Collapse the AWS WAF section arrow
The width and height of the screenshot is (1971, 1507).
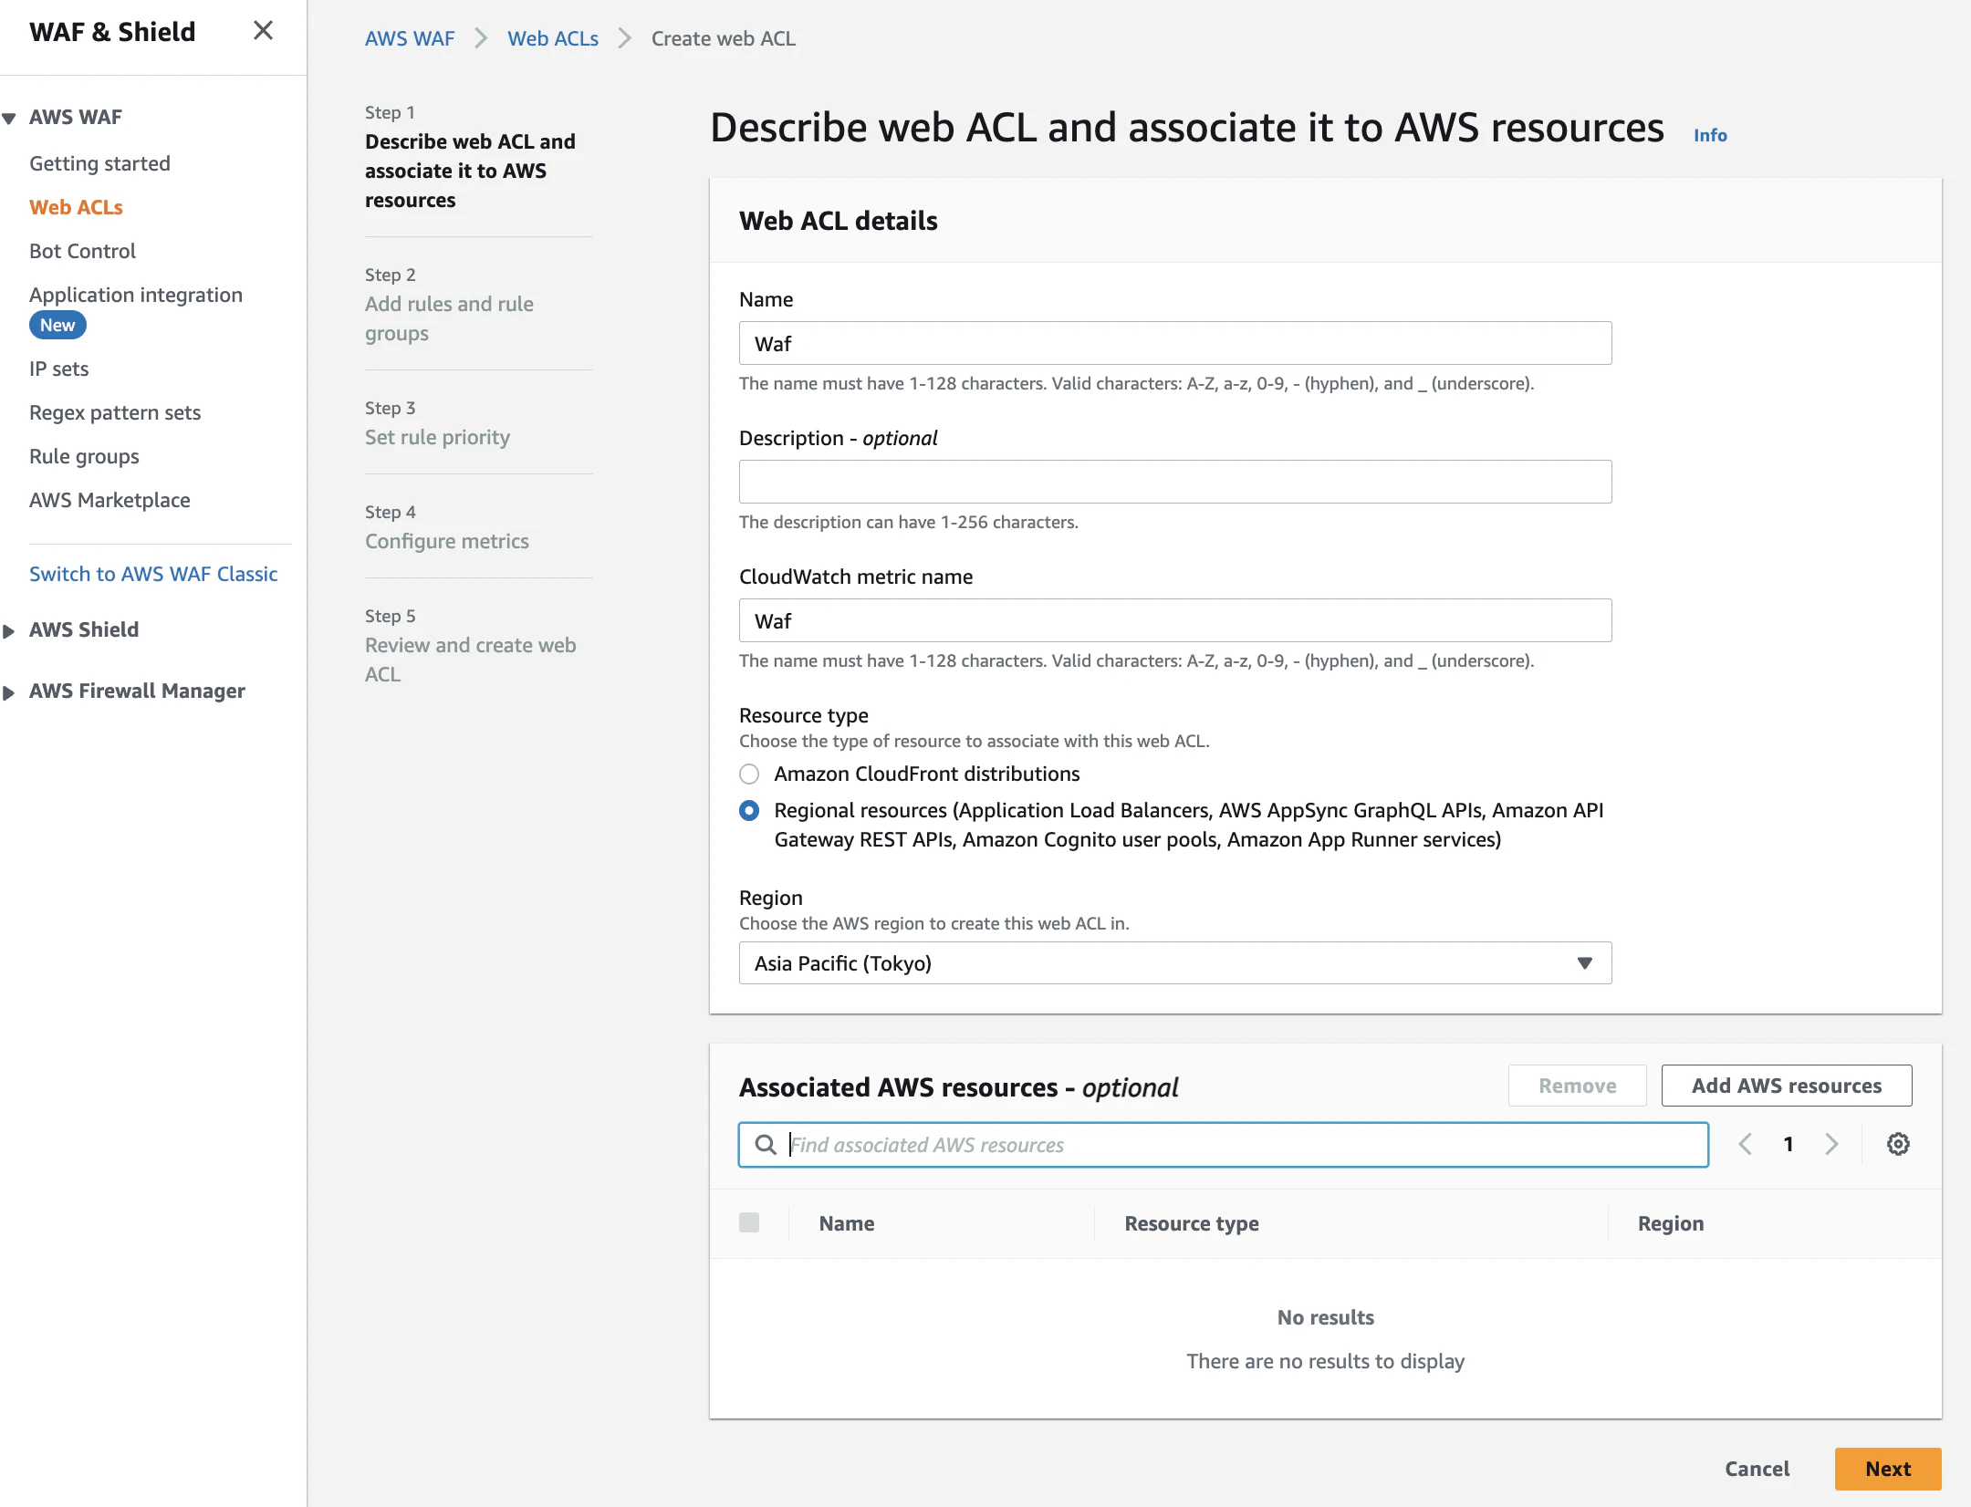[x=10, y=118]
